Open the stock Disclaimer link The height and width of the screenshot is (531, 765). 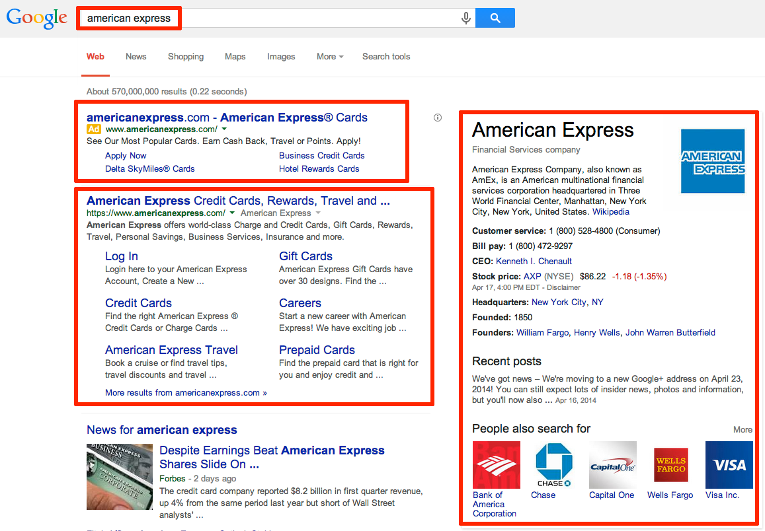563,287
